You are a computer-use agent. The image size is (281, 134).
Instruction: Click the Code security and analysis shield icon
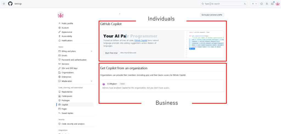coord(60,124)
